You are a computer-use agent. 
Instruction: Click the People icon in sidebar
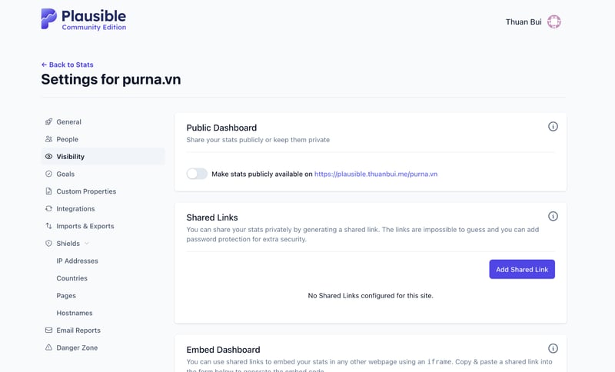(49, 139)
